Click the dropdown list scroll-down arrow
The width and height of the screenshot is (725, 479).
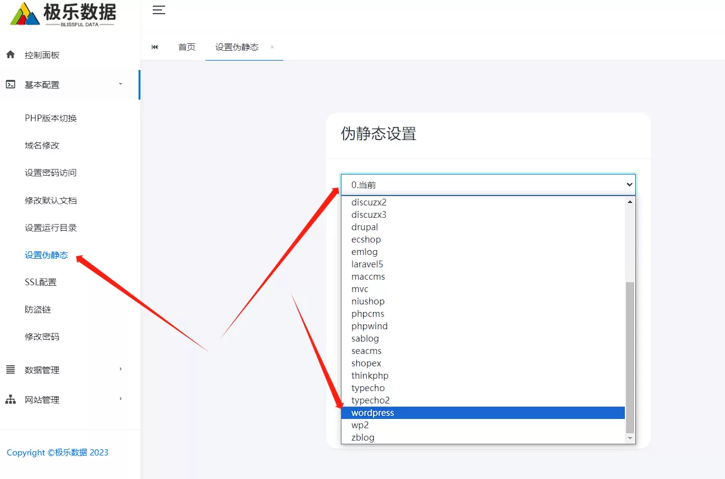click(630, 438)
